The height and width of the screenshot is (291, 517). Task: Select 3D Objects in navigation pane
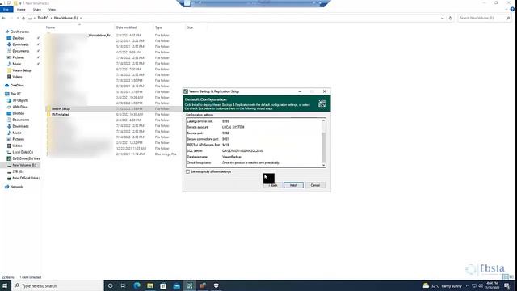20,100
